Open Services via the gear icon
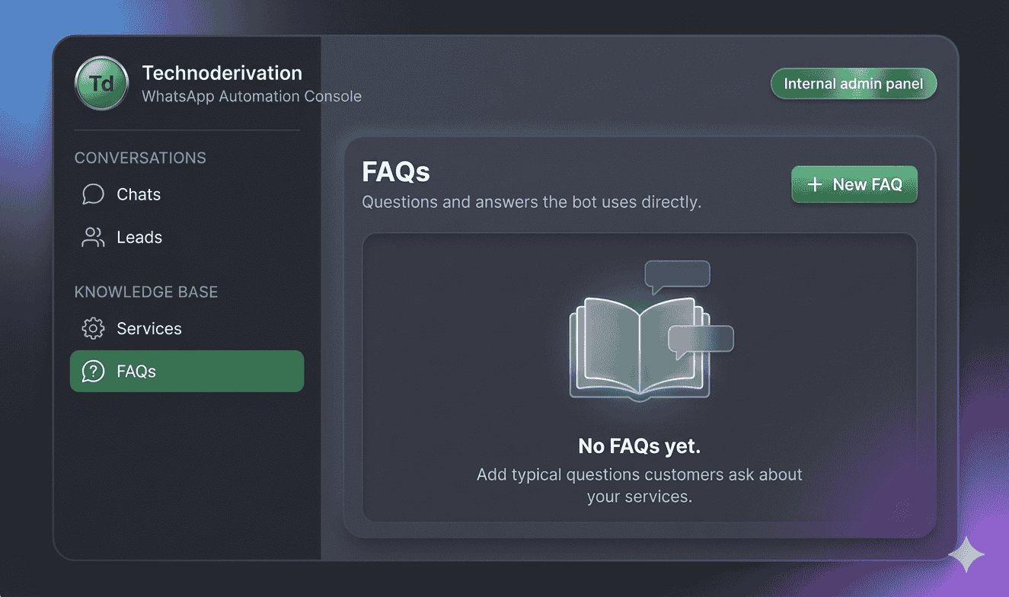This screenshot has width=1009, height=597. coord(92,328)
